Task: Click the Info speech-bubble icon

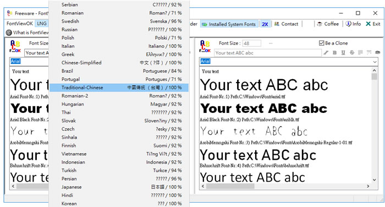Action: click(348, 24)
